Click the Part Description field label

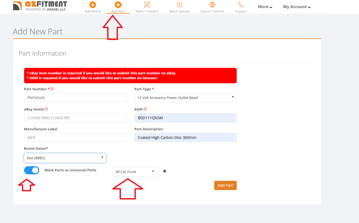point(149,129)
